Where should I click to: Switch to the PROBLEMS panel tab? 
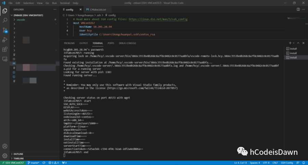coord(69,43)
